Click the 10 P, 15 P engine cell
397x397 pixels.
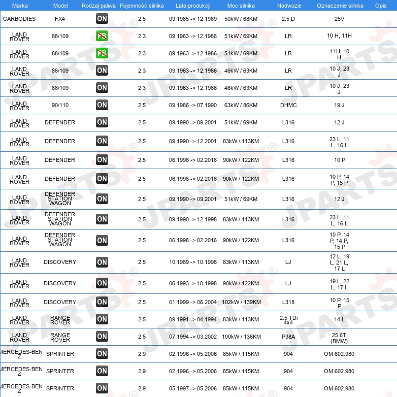(x=339, y=303)
